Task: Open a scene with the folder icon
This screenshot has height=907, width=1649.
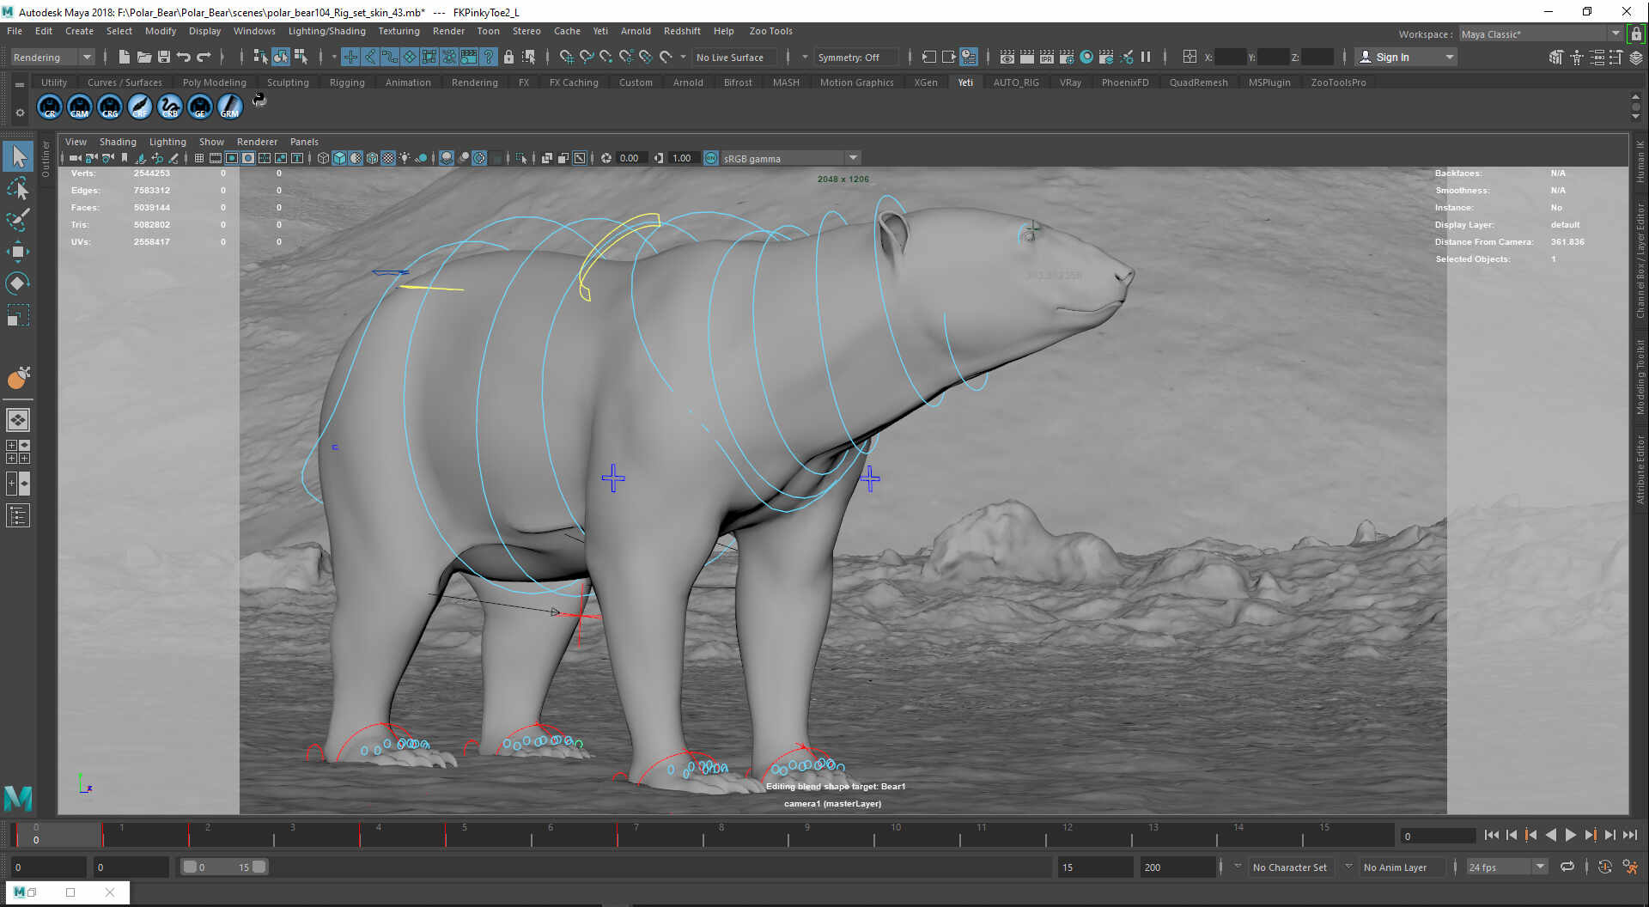Action: click(x=143, y=57)
